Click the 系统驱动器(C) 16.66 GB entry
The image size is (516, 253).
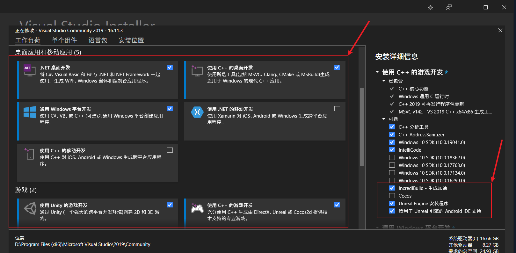(474, 238)
